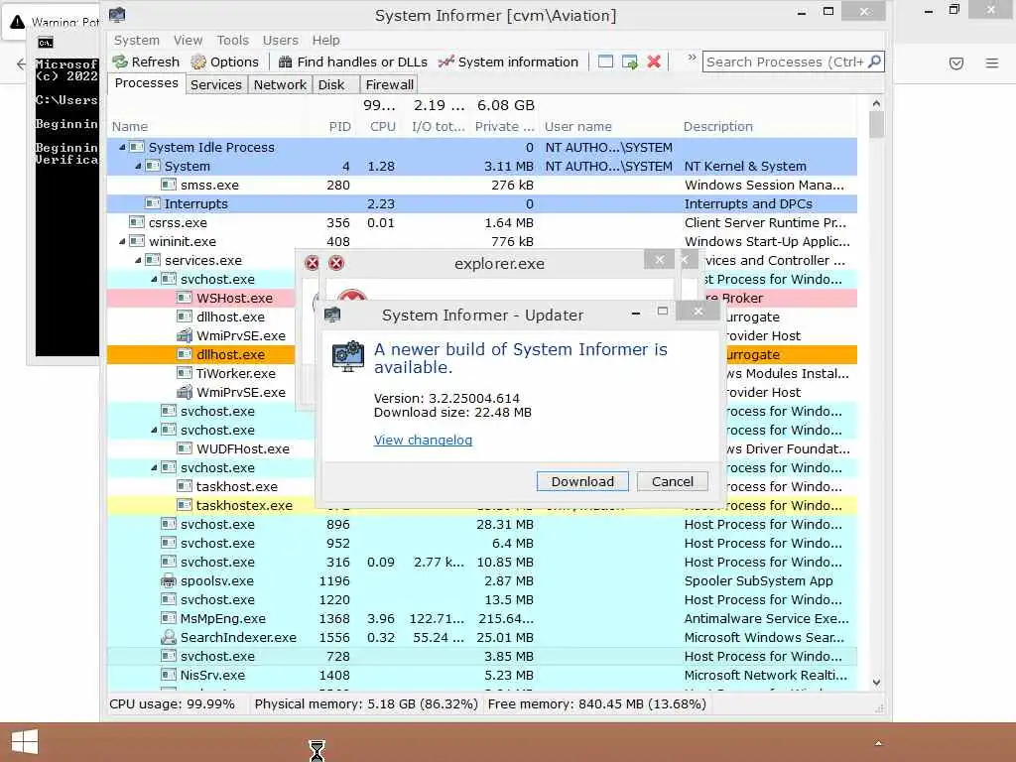Click the search magnifier icon
This screenshot has height=762, width=1016.
click(874, 62)
